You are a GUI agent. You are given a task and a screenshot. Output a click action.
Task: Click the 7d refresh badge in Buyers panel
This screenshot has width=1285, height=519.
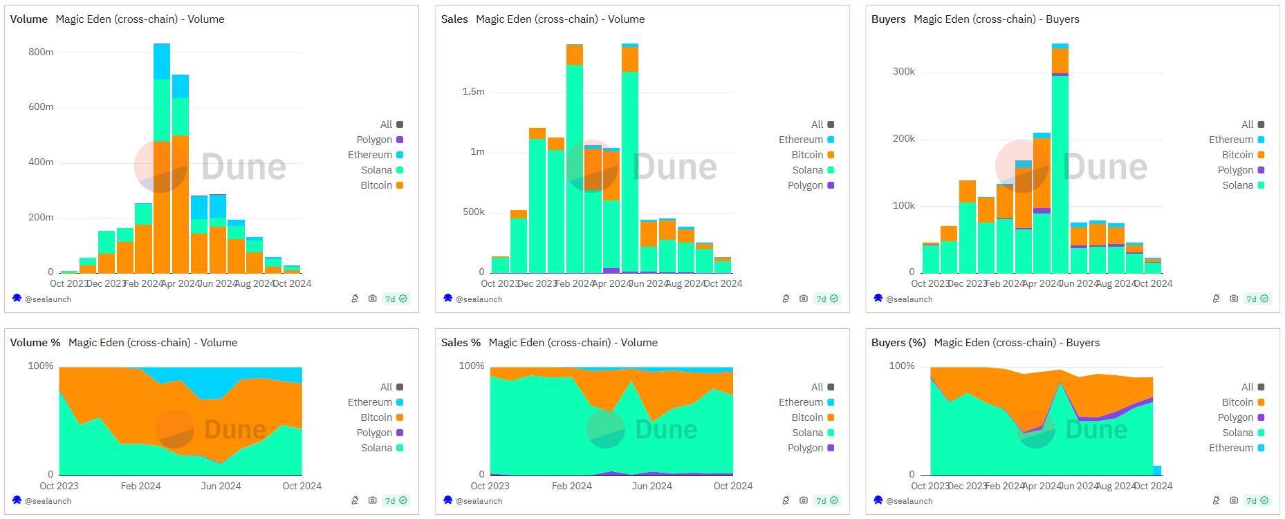1257,299
